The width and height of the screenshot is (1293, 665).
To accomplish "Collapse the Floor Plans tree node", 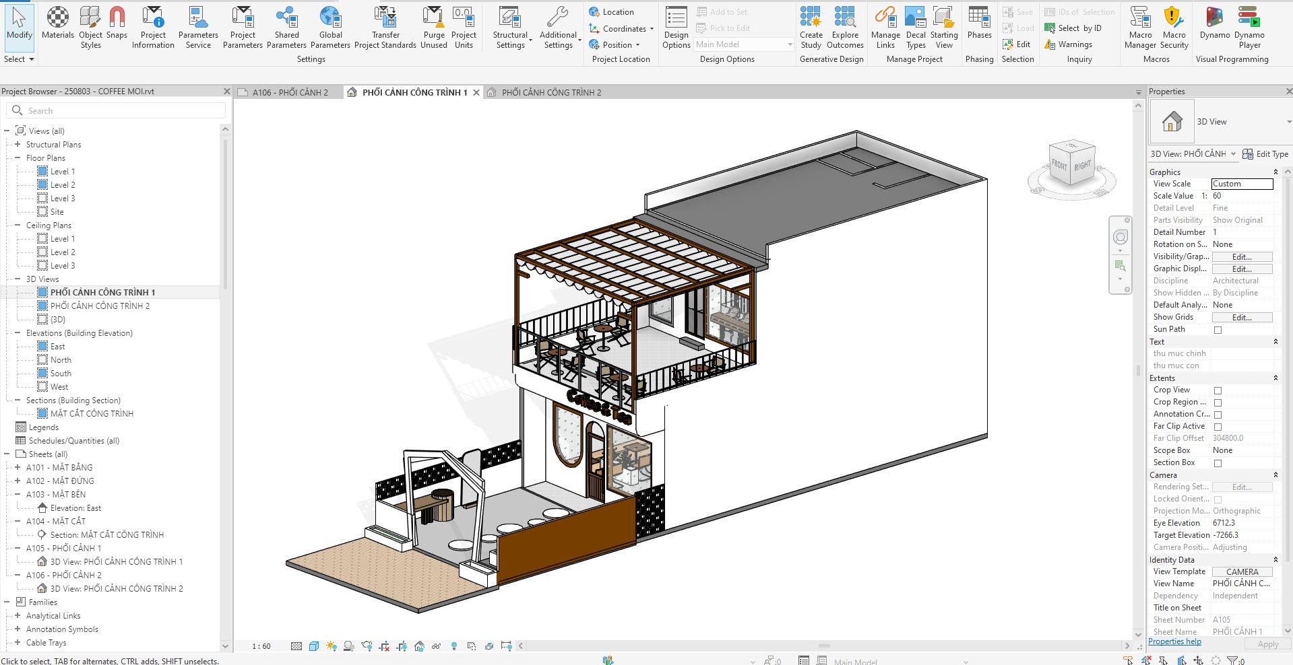I will [18, 157].
